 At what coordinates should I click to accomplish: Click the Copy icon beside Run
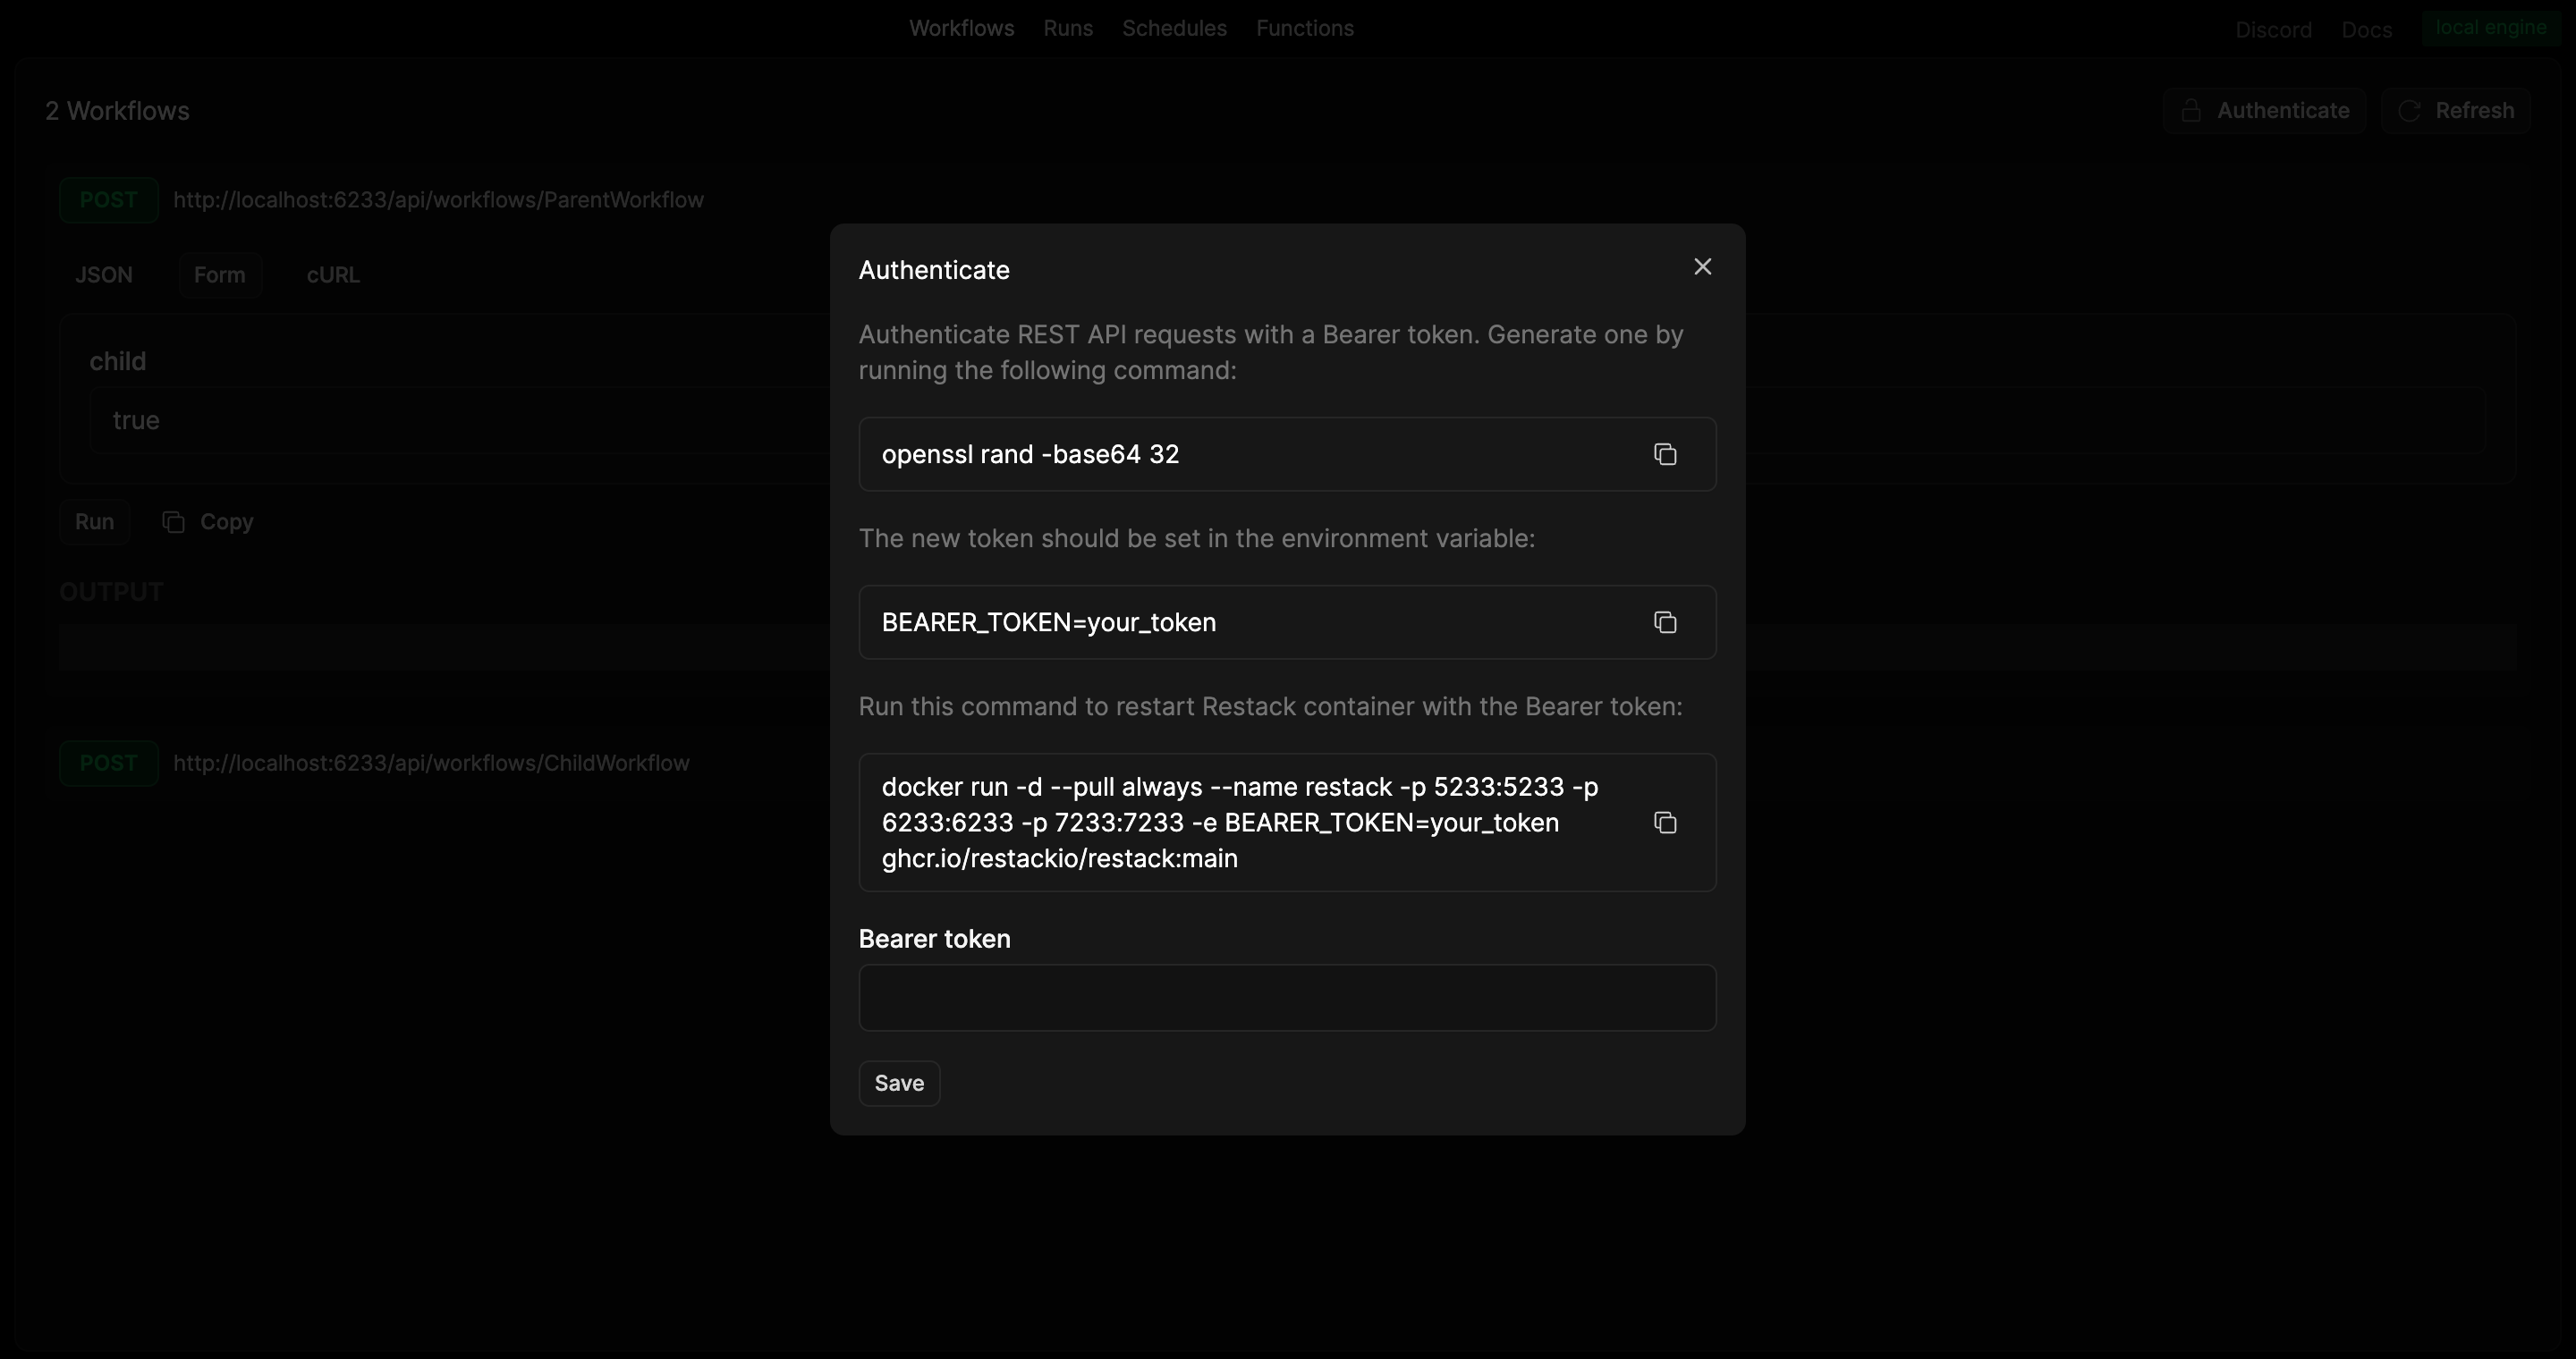[174, 521]
